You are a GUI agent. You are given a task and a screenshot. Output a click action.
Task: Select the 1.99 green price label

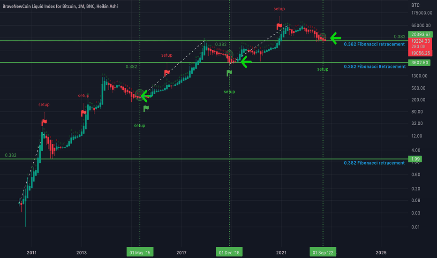(415, 159)
